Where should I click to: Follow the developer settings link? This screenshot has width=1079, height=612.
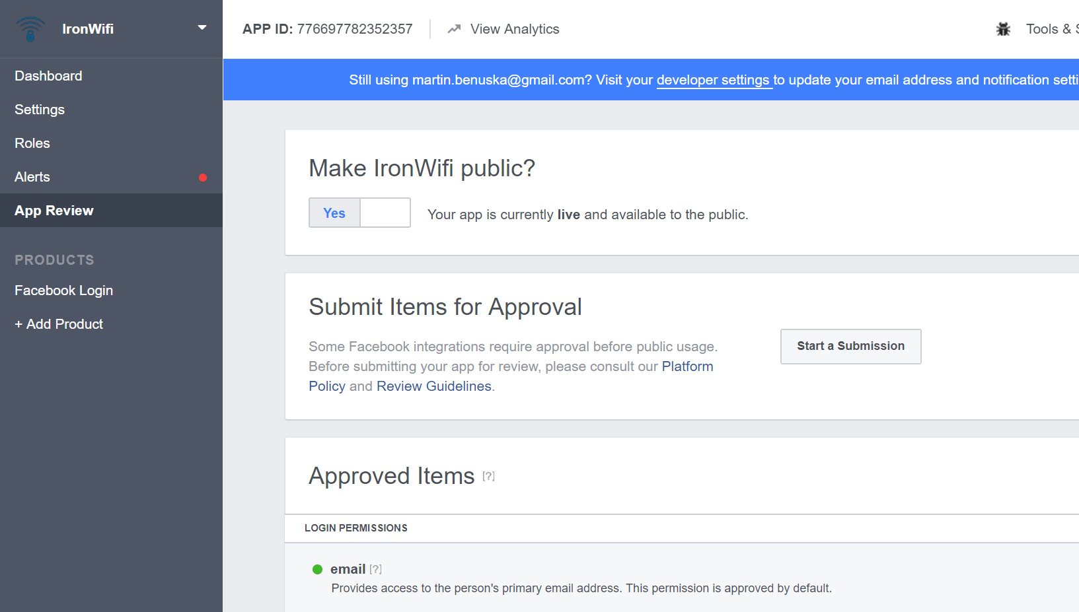pos(713,80)
